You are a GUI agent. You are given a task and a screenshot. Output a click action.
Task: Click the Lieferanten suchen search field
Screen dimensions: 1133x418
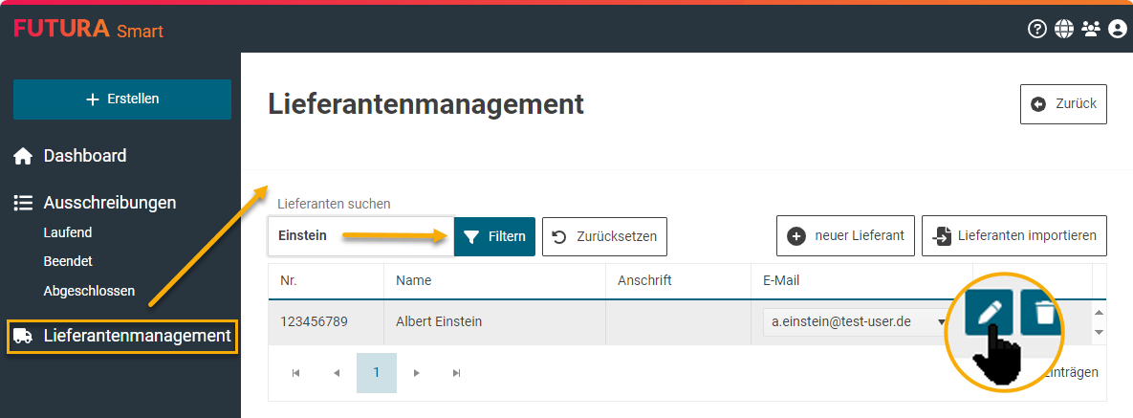tap(360, 236)
